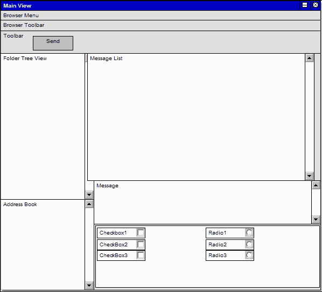
Task: Click inside the Message text area
Action: tap(202, 202)
